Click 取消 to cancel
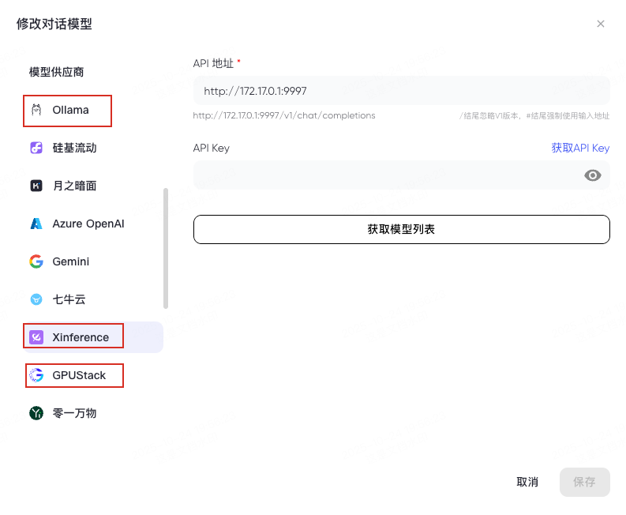The height and width of the screenshot is (515, 626). pyautogui.click(x=527, y=482)
